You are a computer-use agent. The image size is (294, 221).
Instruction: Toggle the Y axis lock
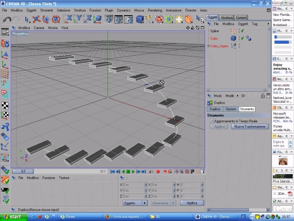point(78,19)
